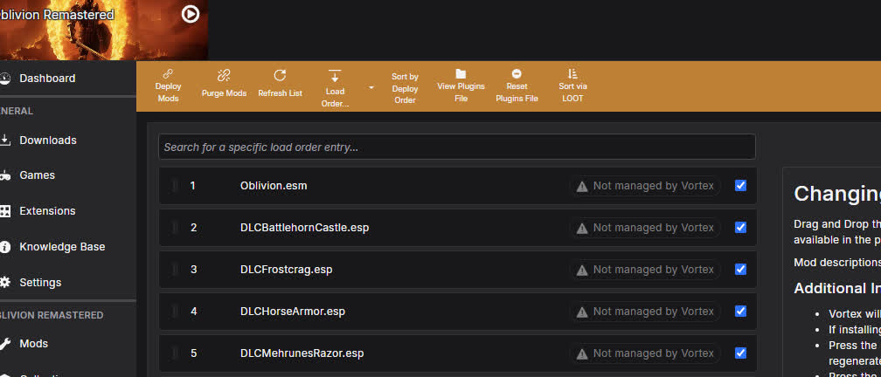Click the Deploy Mods toolbar icon

[x=168, y=73]
